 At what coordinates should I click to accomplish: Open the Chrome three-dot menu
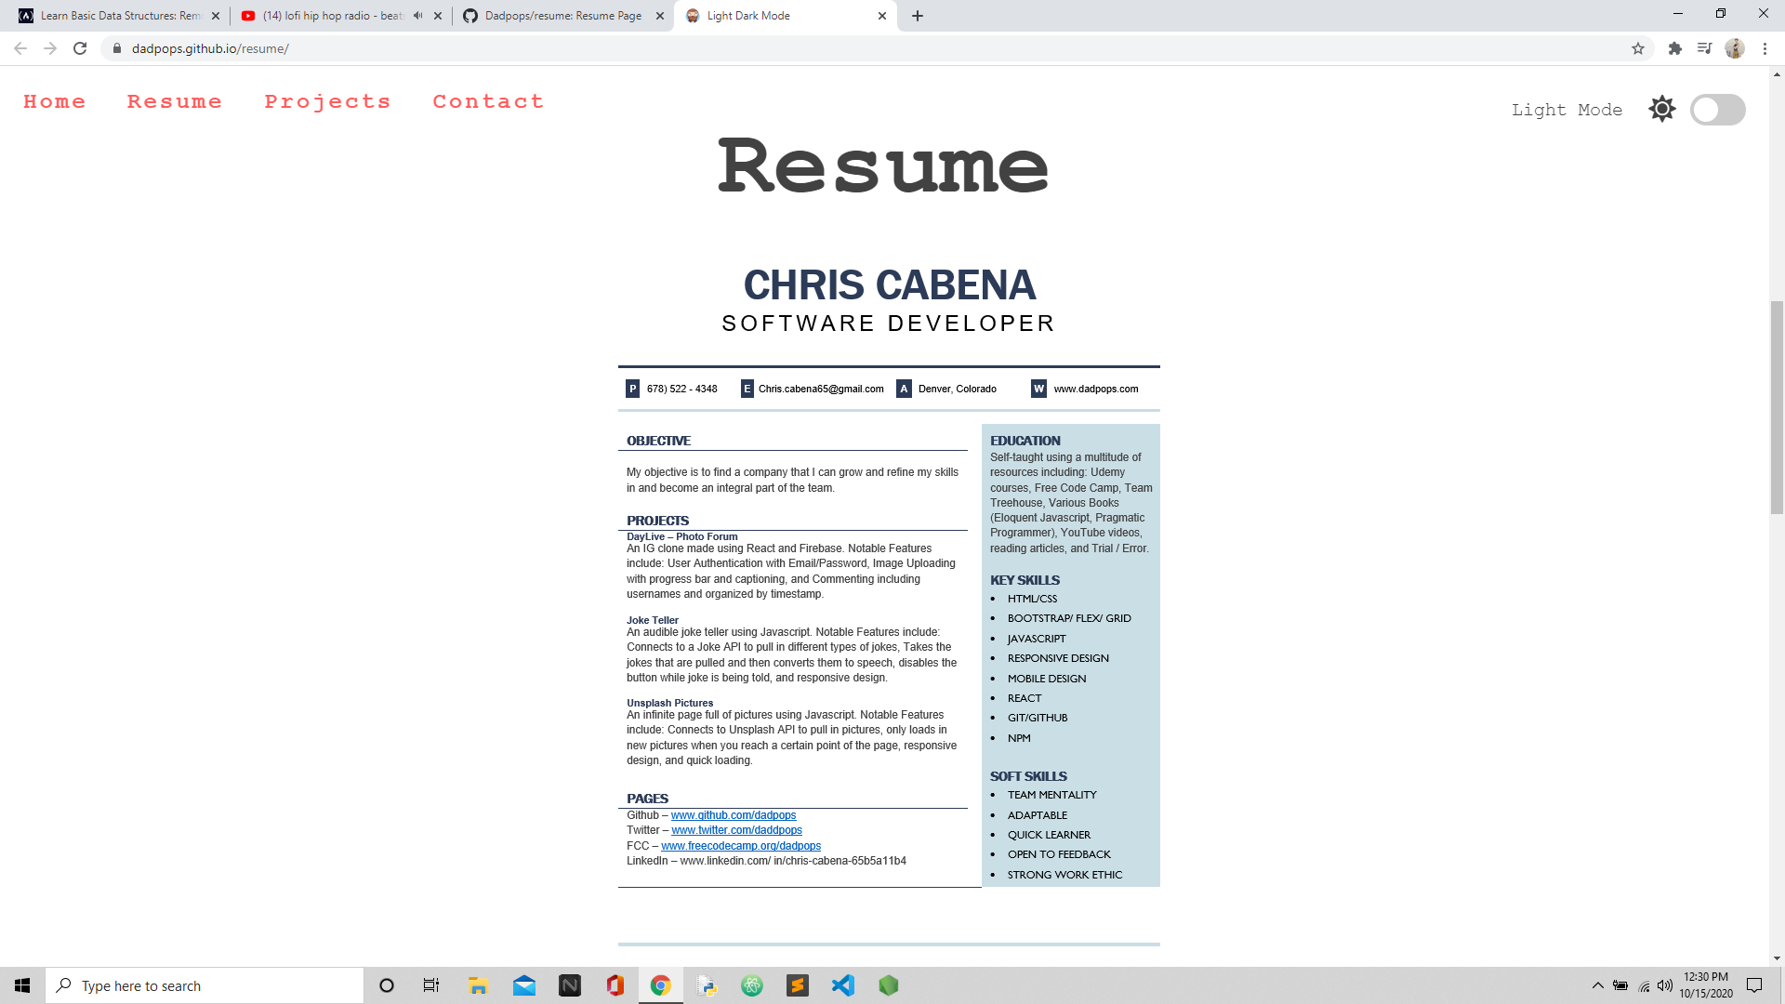[1765, 48]
